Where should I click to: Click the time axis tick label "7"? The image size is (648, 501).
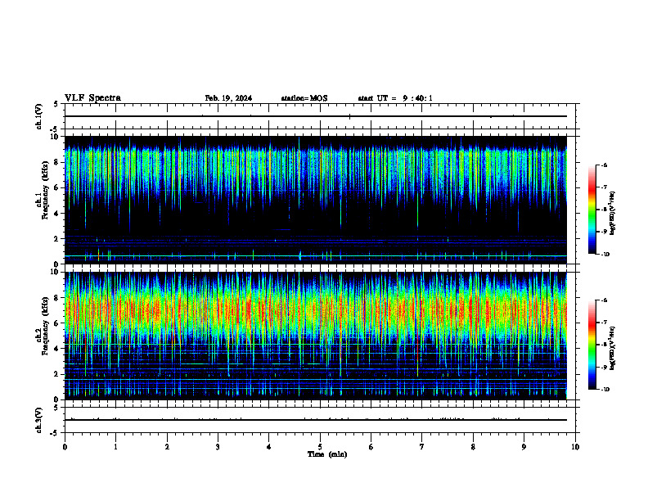tap(422, 447)
